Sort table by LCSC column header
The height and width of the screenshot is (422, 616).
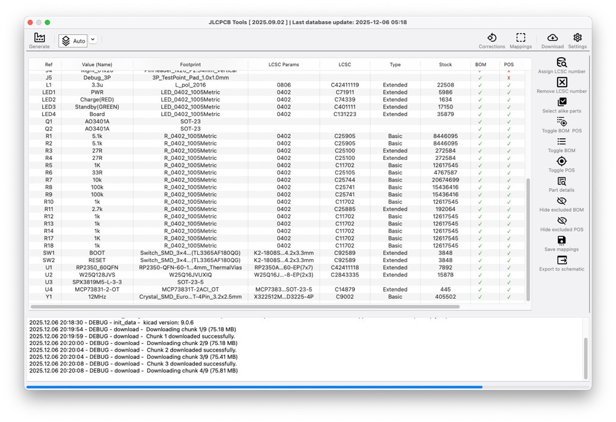point(345,64)
